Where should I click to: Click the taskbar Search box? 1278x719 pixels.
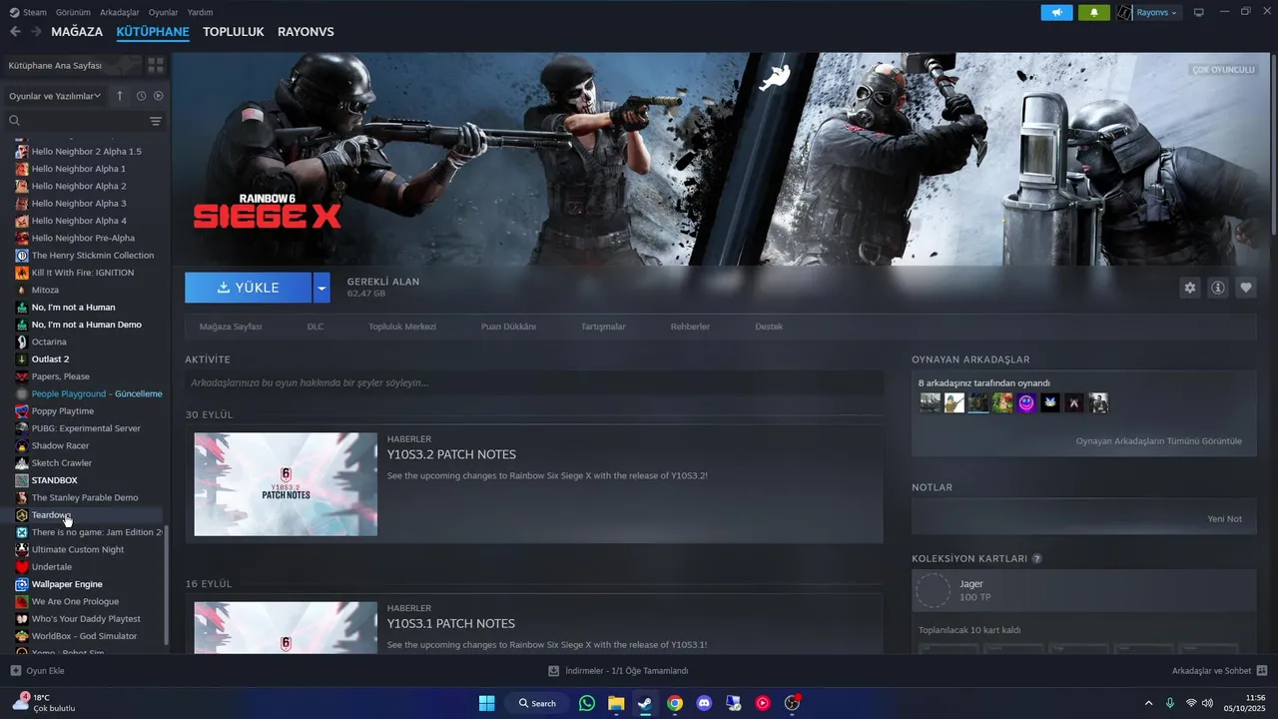click(x=537, y=703)
